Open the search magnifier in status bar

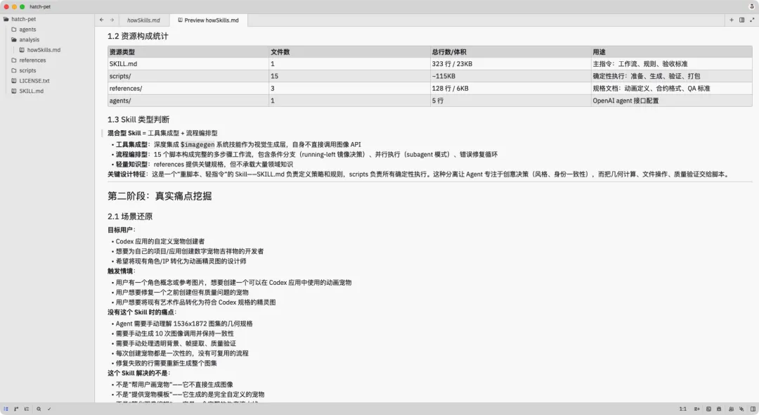pos(39,409)
